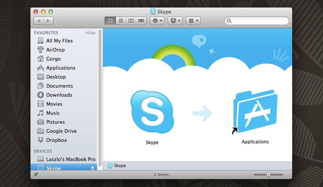
Task: Switch to list view
Action: point(121,21)
